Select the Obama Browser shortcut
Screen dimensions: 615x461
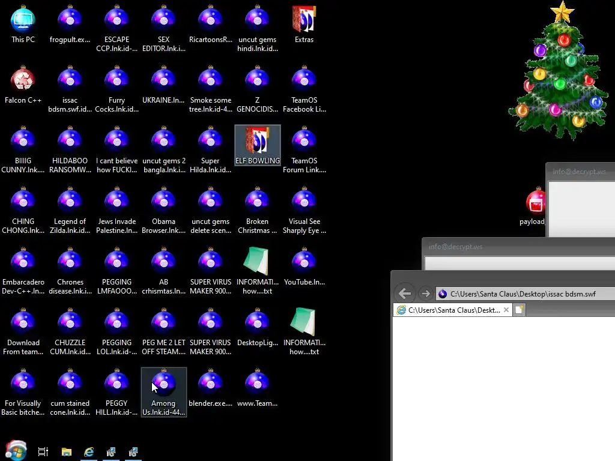click(163, 211)
